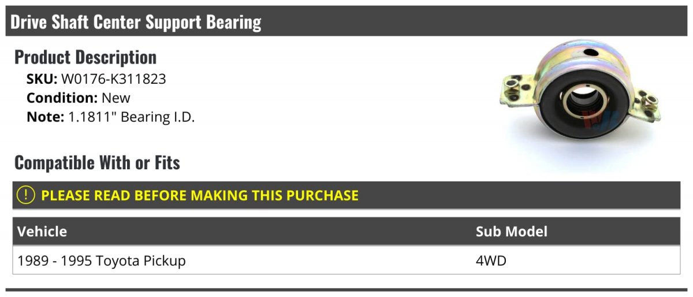Click the Sub Model column header
This screenshot has height=297, width=693.
click(511, 232)
